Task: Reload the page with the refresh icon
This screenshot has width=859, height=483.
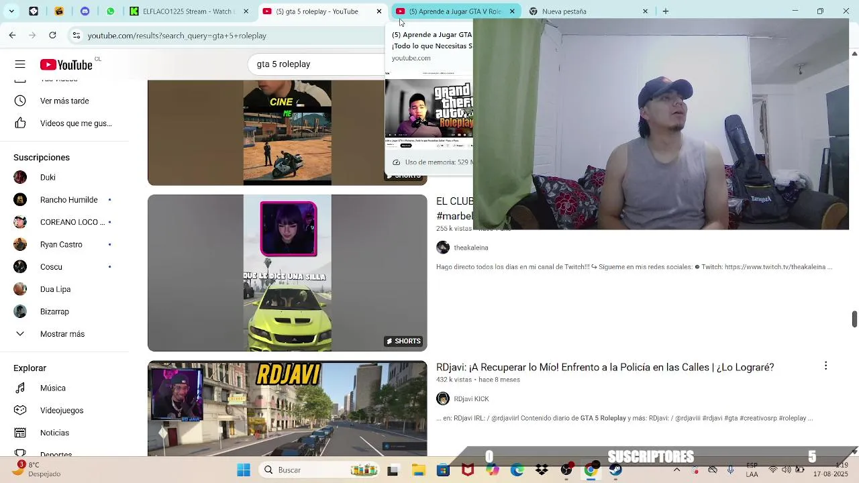Action: click(x=52, y=35)
